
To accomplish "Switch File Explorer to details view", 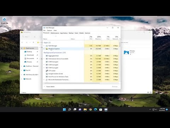I will pyautogui.click(x=148, y=92).
